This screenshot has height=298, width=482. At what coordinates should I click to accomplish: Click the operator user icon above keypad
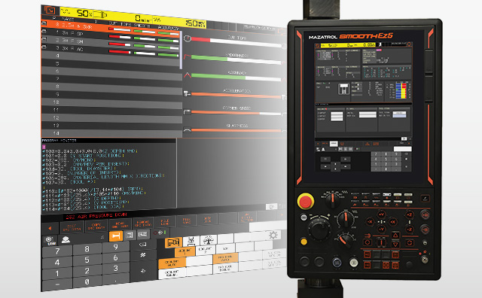pyautogui.click(x=66, y=239)
